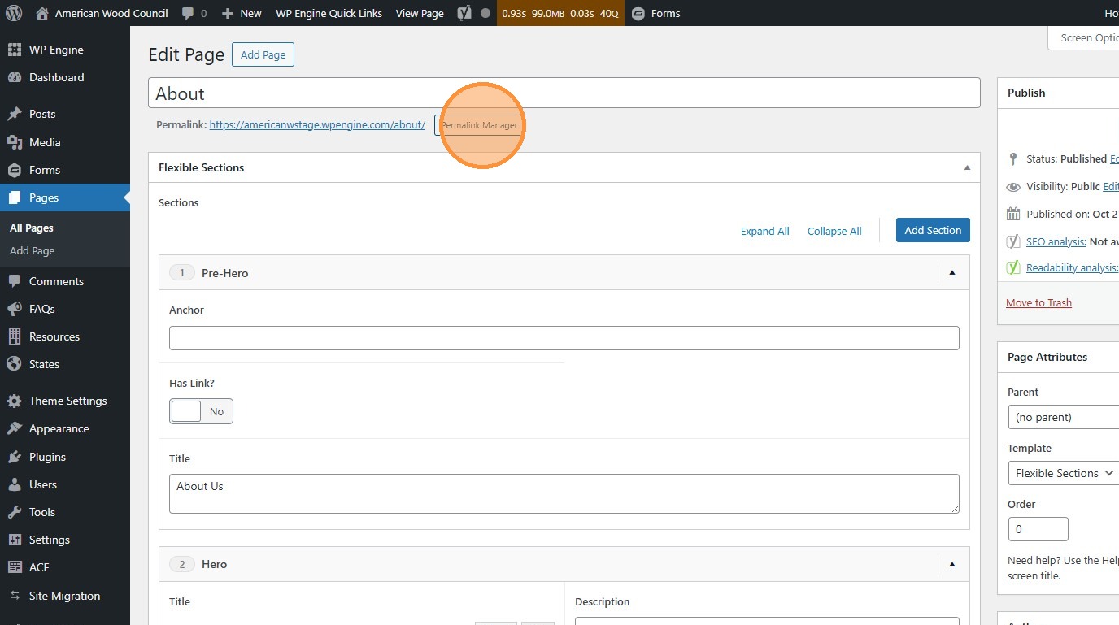Image resolution: width=1119 pixels, height=625 pixels.
Task: Click the Settings sliders icon in sidebar
Action: tap(14, 540)
